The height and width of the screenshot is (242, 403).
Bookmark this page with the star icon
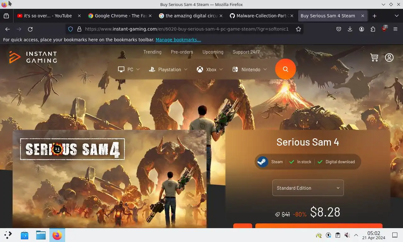[x=298, y=29]
